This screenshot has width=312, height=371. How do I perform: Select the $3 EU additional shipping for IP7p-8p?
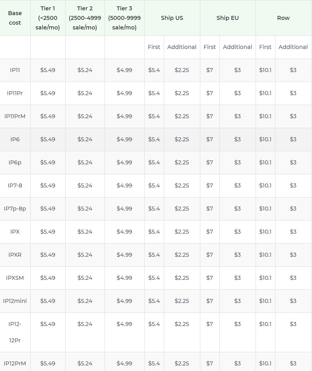click(237, 209)
